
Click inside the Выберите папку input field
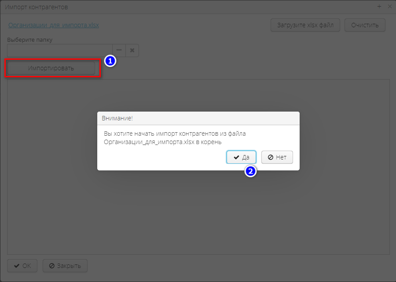59,50
